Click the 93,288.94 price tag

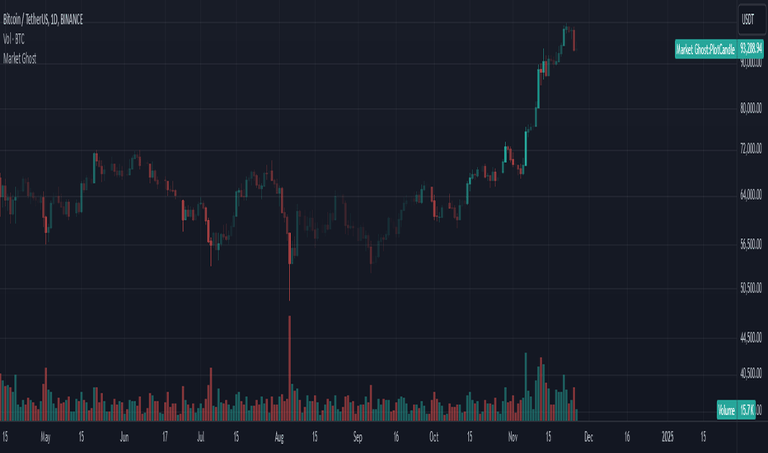(751, 49)
